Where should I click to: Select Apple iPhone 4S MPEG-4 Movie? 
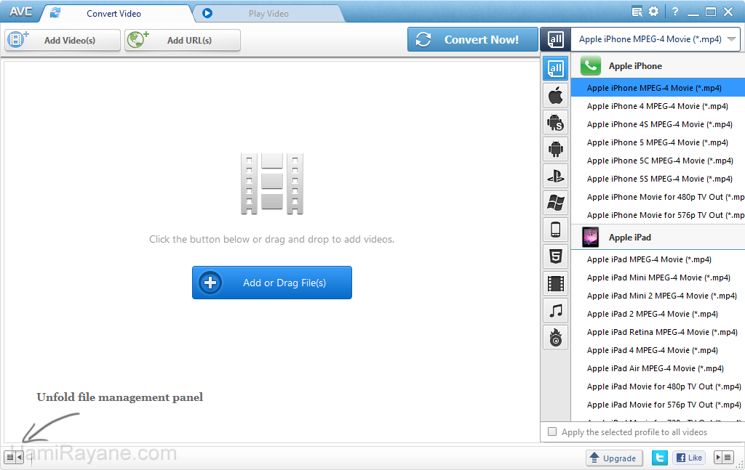tap(658, 124)
